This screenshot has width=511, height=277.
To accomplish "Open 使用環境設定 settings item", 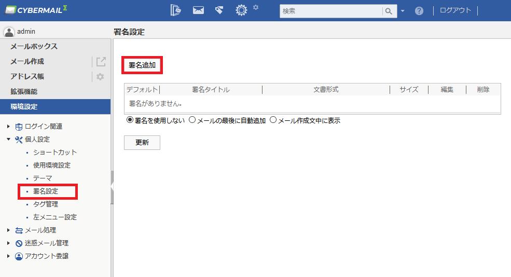I will [51, 165].
